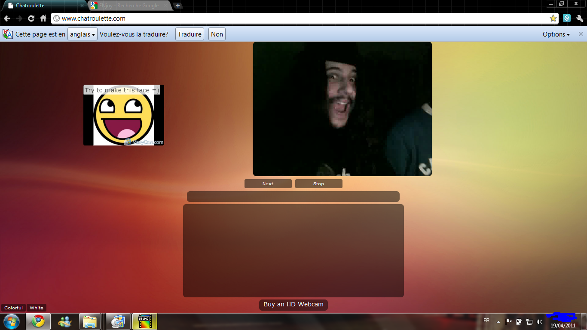Image resolution: width=587 pixels, height=330 pixels.
Task: Click the translate bar icon
Action: pos(8,34)
